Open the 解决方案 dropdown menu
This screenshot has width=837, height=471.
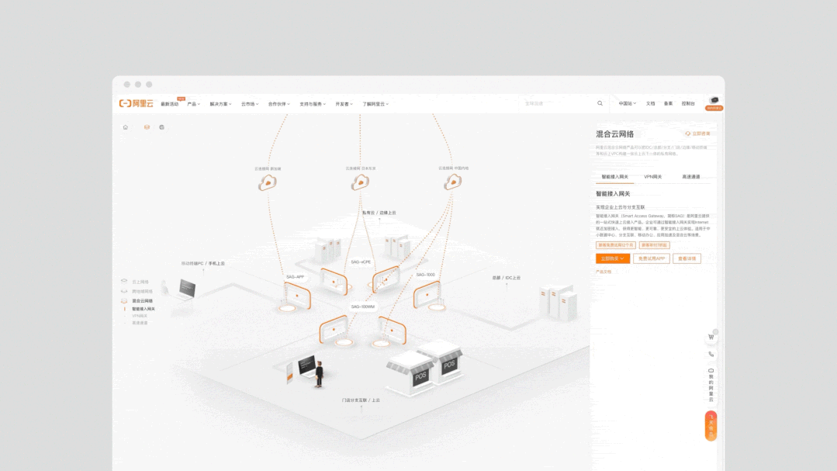click(x=220, y=104)
